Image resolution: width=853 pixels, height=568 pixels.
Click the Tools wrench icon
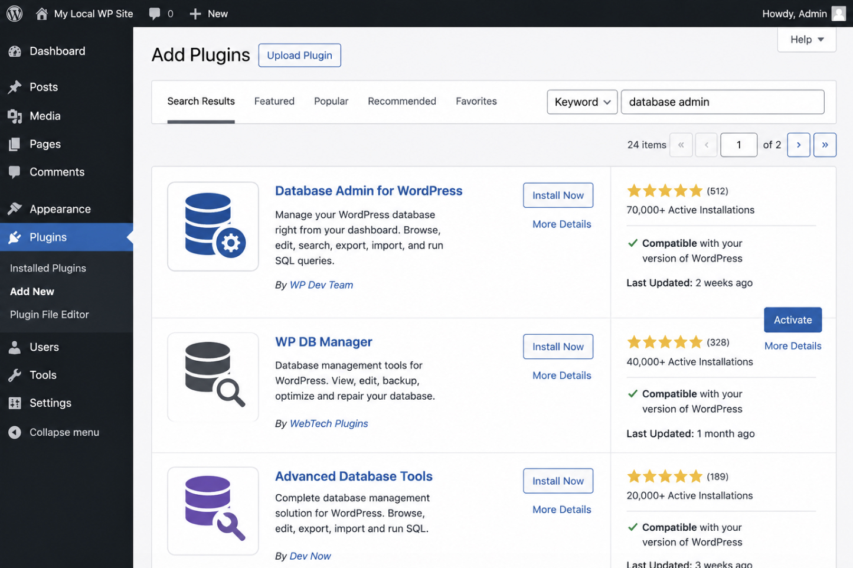(15, 375)
